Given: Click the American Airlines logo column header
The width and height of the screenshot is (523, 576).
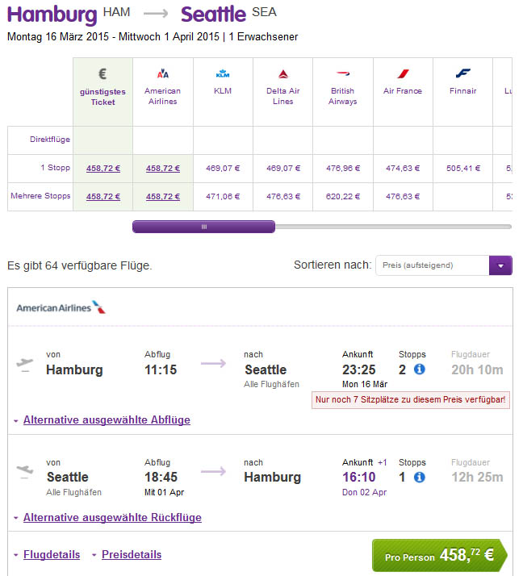Looking at the screenshot, I should click(163, 74).
